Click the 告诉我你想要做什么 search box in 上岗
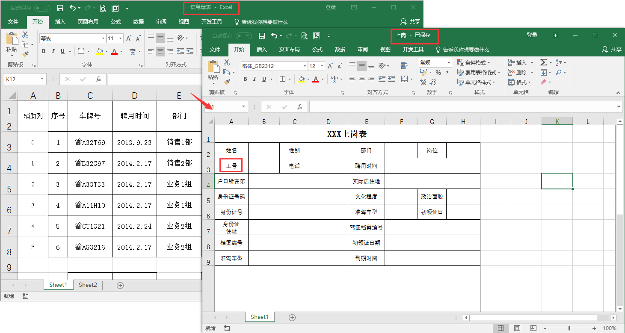This screenshot has width=625, height=333. (x=462, y=50)
